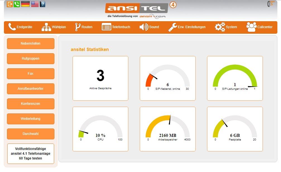This screenshot has height=172, width=281.
Task: Click the Fax button in the sidebar
Action: pyautogui.click(x=31, y=74)
